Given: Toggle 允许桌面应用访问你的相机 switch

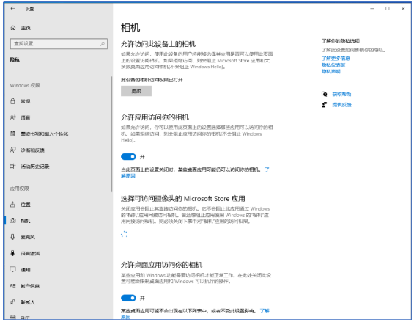Looking at the screenshot, I should click(x=128, y=299).
